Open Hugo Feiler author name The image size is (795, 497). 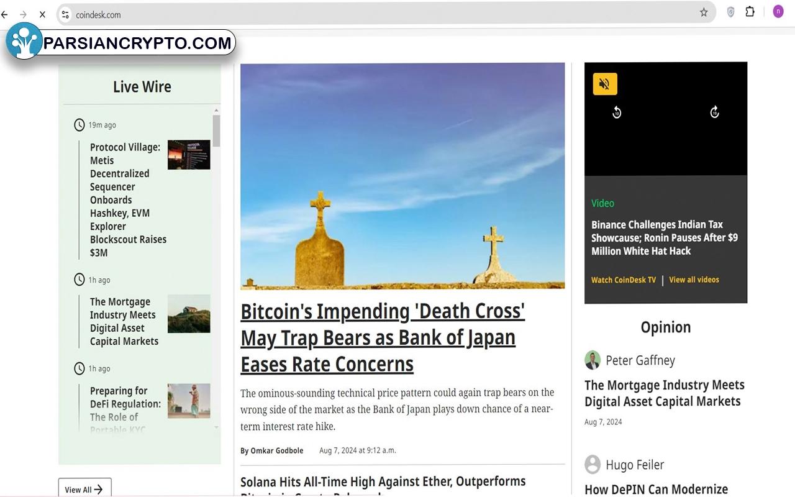[635, 465]
